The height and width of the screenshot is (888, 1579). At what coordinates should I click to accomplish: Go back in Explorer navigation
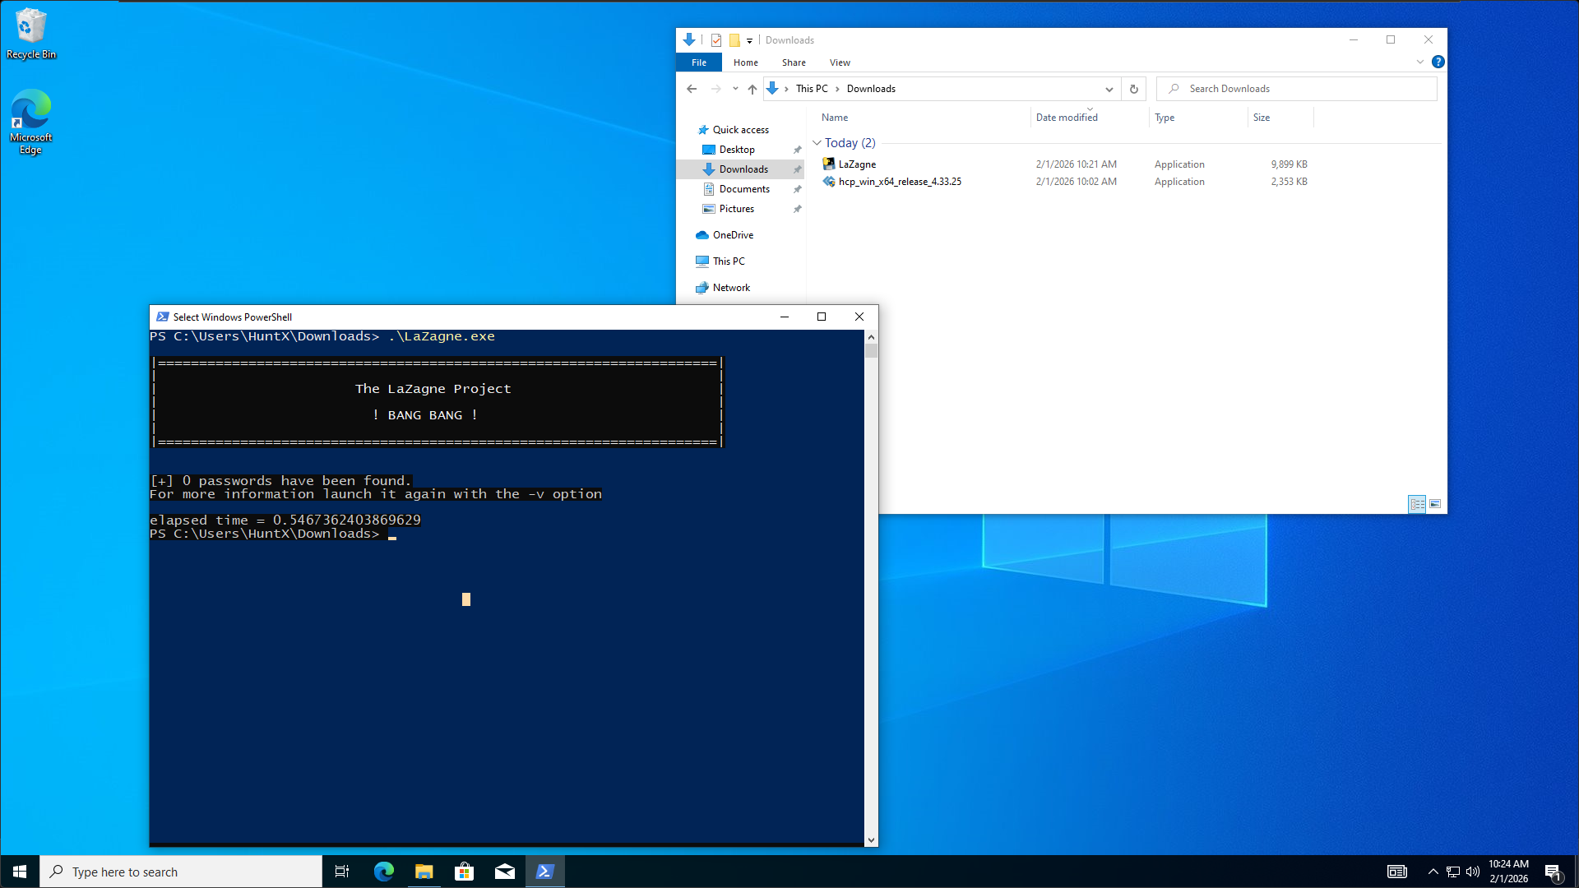[692, 89]
